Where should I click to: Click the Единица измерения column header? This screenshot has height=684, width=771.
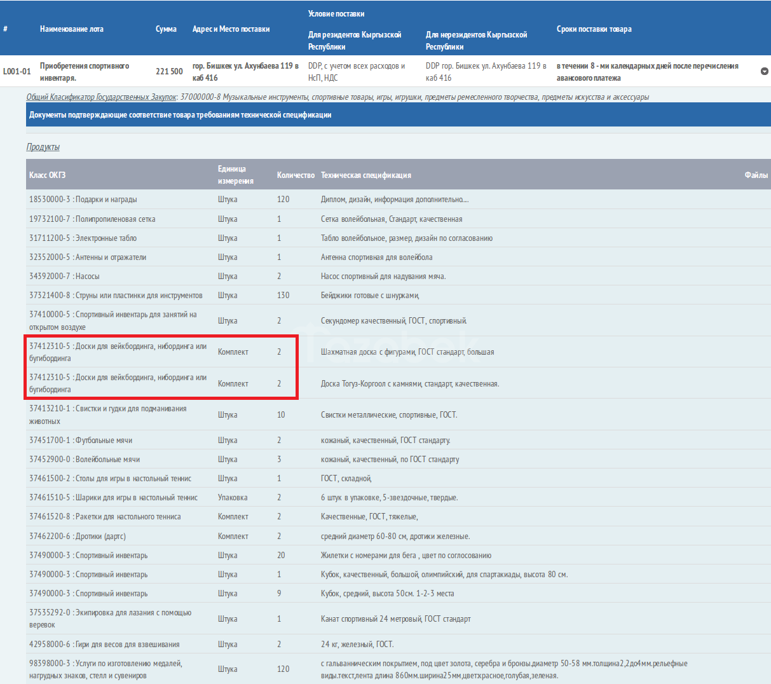[235, 175]
